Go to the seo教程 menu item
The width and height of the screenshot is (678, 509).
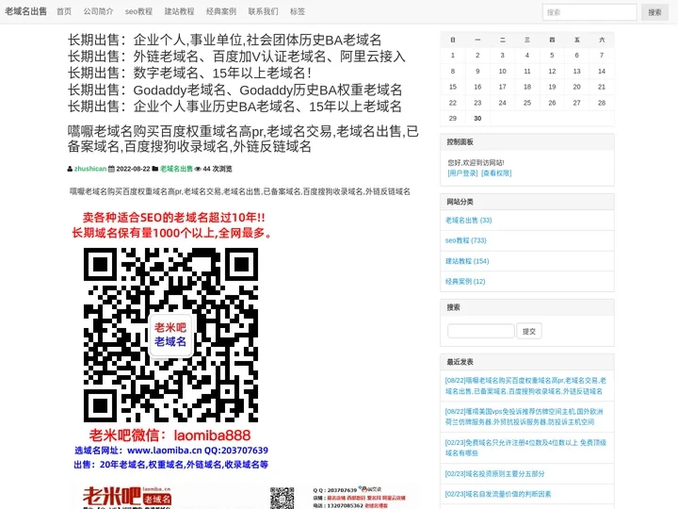138,11
